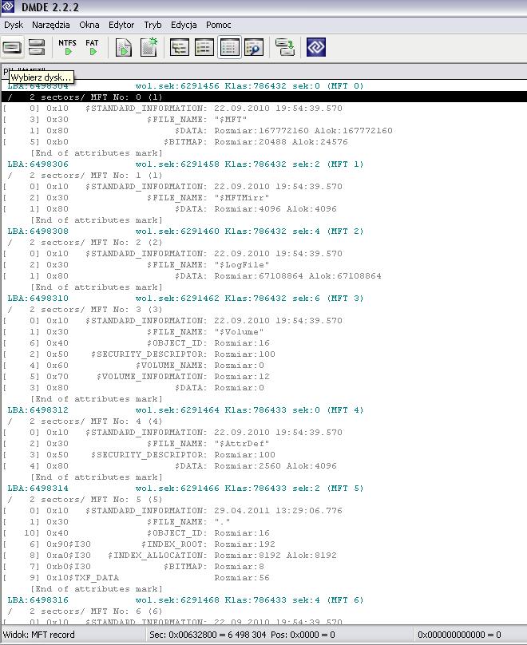Viewport: 527px width, 645px height.
Task: Click the Select Disk toolbar icon
Action: pos(12,47)
